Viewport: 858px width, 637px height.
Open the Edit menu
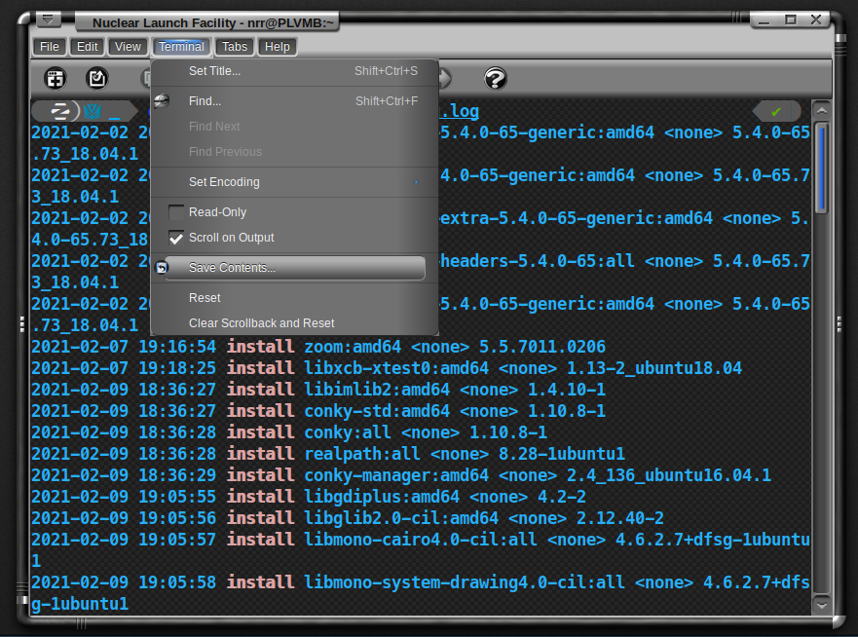(x=87, y=47)
